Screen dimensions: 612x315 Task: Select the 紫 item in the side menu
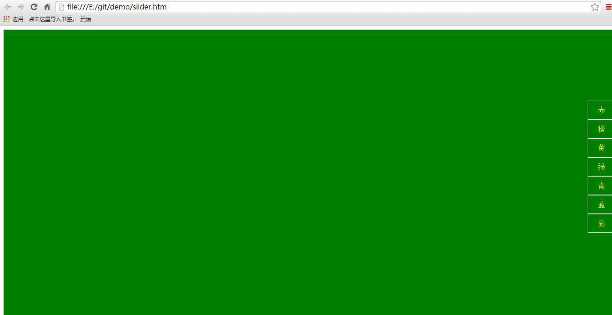tap(600, 223)
